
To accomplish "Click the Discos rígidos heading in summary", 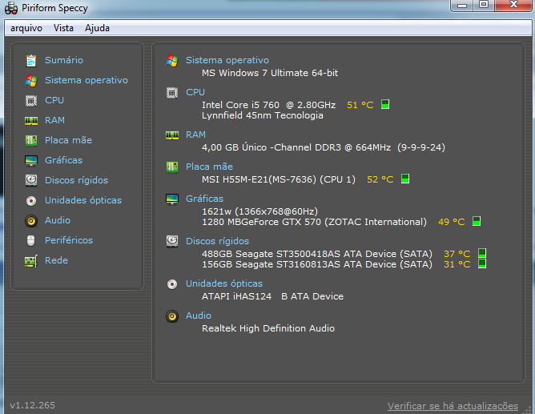I will 217,241.
